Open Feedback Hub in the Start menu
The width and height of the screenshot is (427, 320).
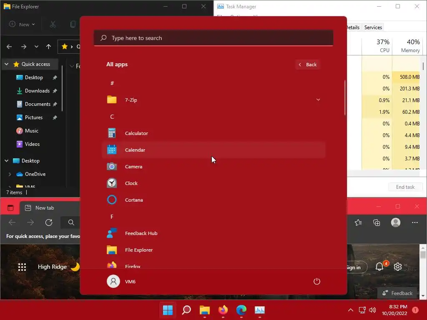click(213, 233)
